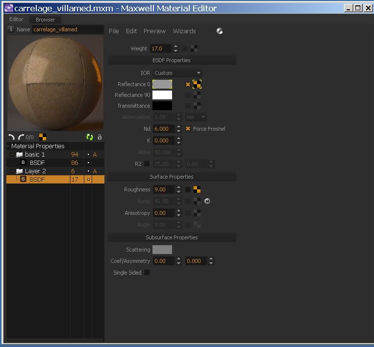Click the undo arrow below the preview
The image size is (374, 347).
(12, 137)
